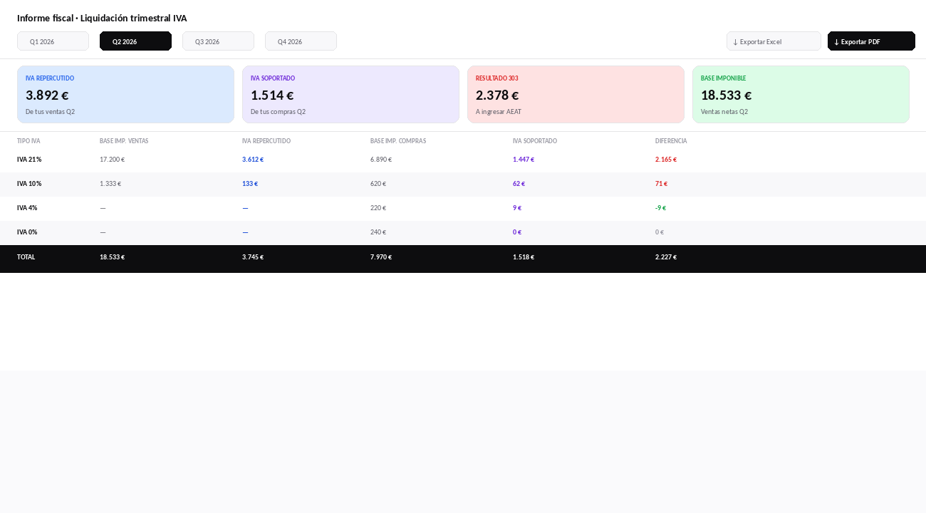Click the Exportar PDF download arrow icon

click(836, 42)
